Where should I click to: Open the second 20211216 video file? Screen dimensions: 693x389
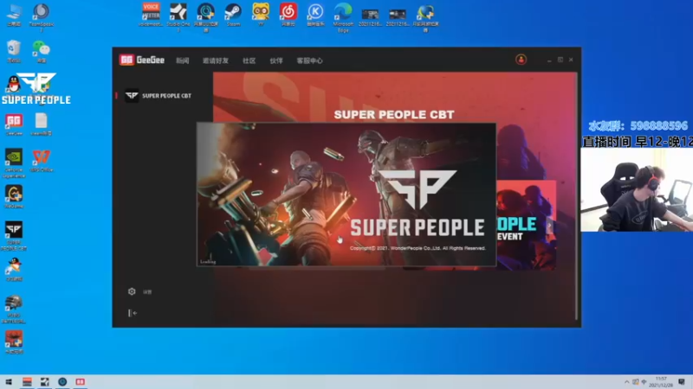pos(398,16)
